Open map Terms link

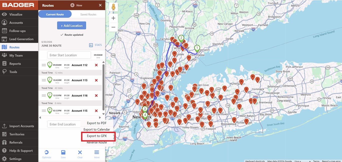coord(316,161)
